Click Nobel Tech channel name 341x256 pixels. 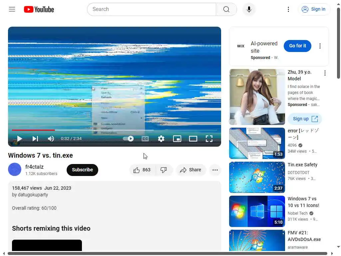pyautogui.click(x=297, y=213)
